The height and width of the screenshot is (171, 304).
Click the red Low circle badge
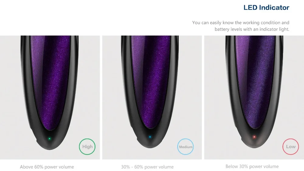point(291,147)
